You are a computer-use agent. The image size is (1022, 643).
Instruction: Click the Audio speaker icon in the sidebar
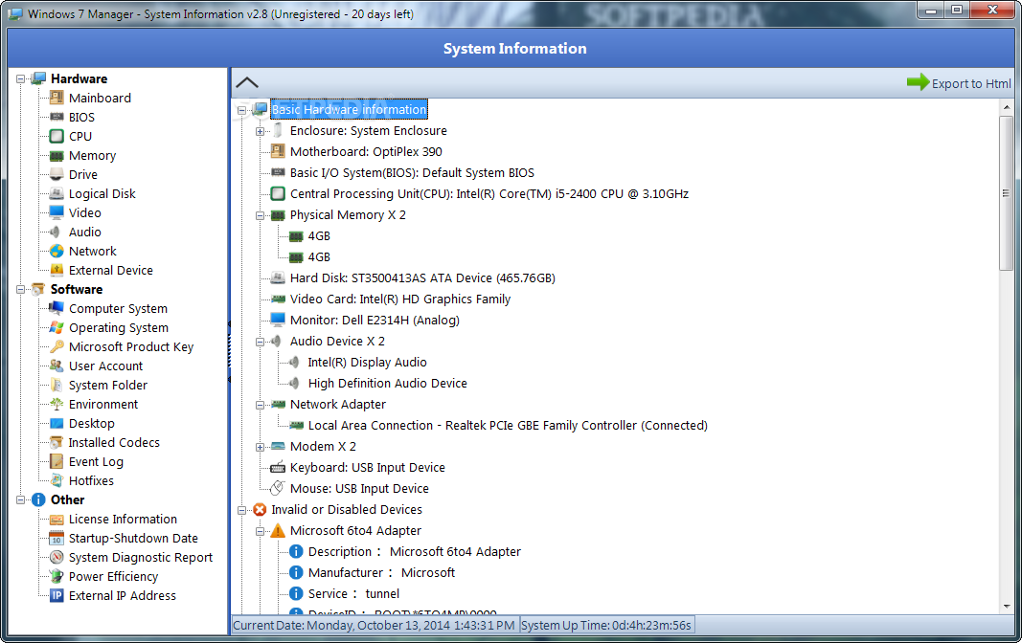coord(57,232)
